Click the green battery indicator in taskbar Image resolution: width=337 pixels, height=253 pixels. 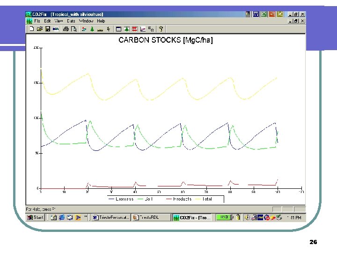tap(224, 217)
